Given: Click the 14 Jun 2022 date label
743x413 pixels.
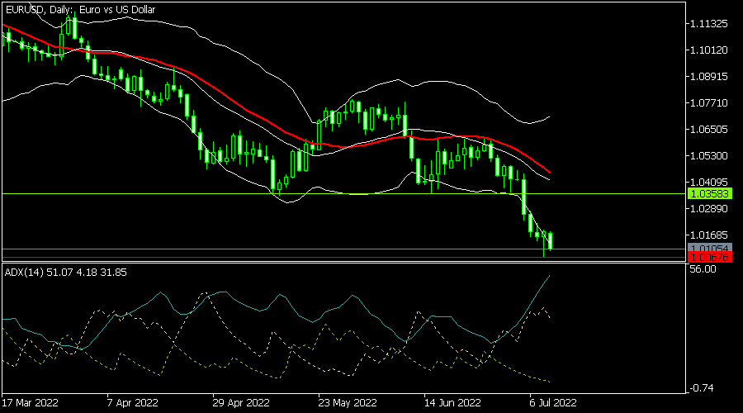Looking at the screenshot, I should point(452,403).
